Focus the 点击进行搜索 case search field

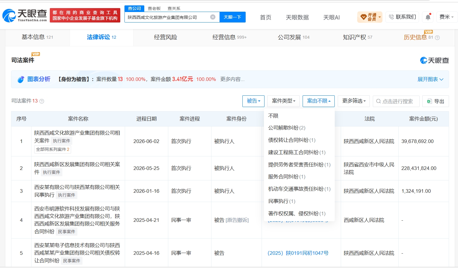point(396,101)
